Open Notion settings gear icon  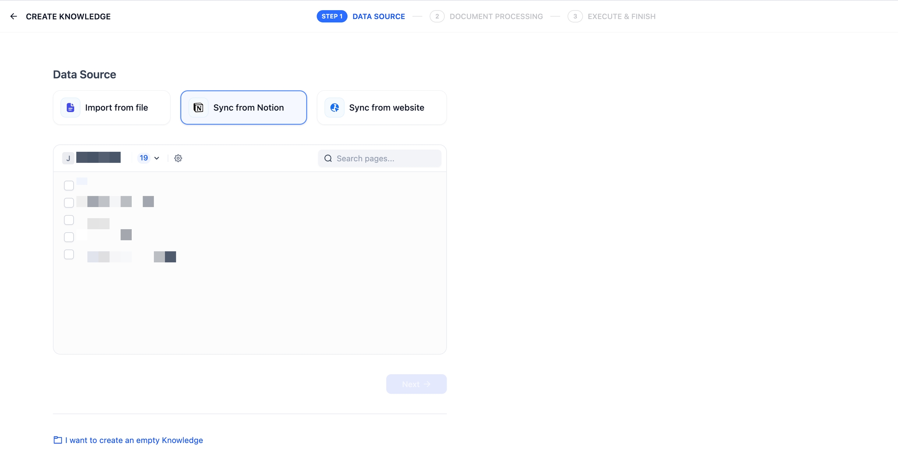[x=178, y=158]
